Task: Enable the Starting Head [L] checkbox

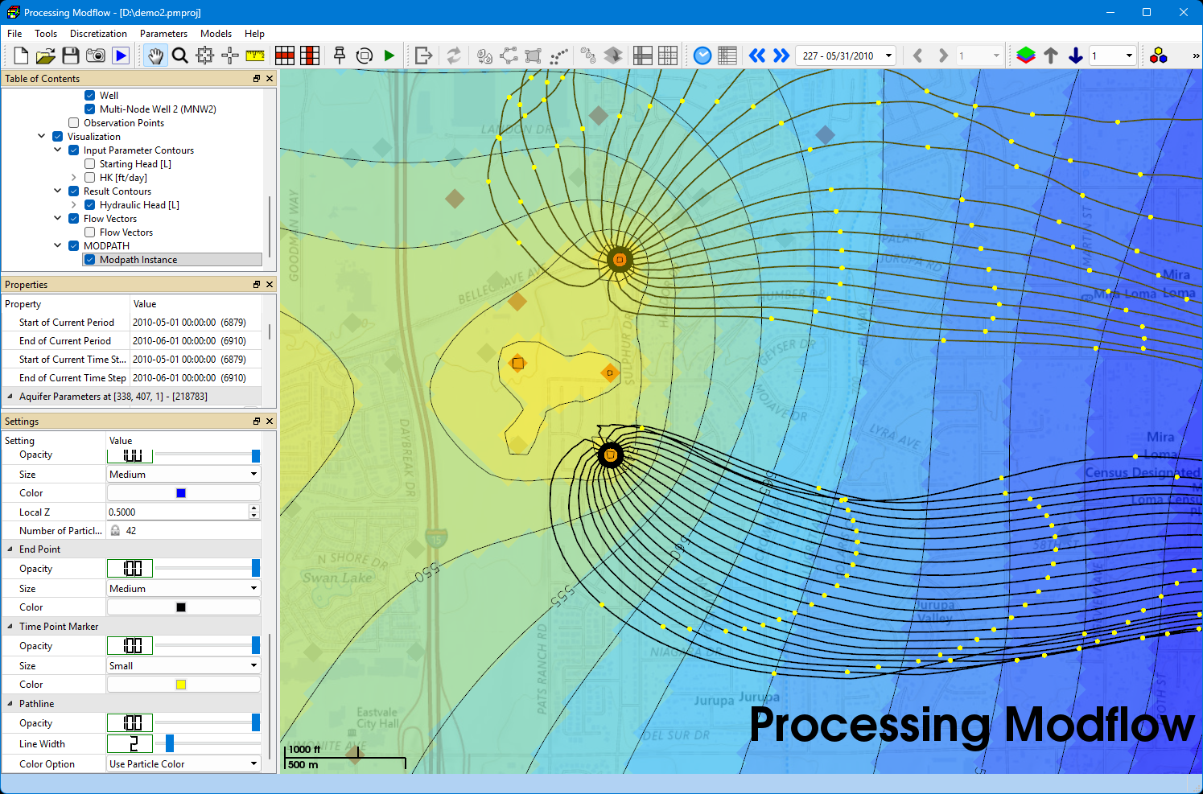Action: 90,164
